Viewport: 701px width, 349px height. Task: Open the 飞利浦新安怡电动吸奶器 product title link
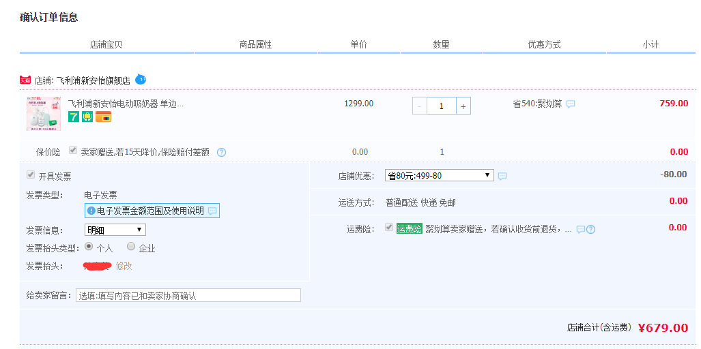pyautogui.click(x=126, y=104)
